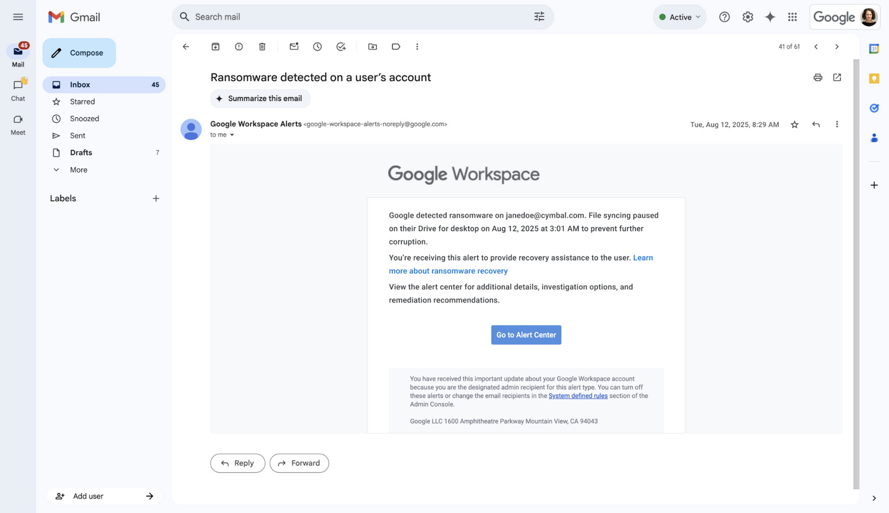Report this email as spam

pos(238,46)
